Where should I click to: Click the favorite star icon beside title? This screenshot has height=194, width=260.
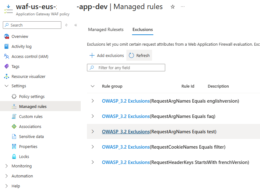pyautogui.click(x=173, y=7)
